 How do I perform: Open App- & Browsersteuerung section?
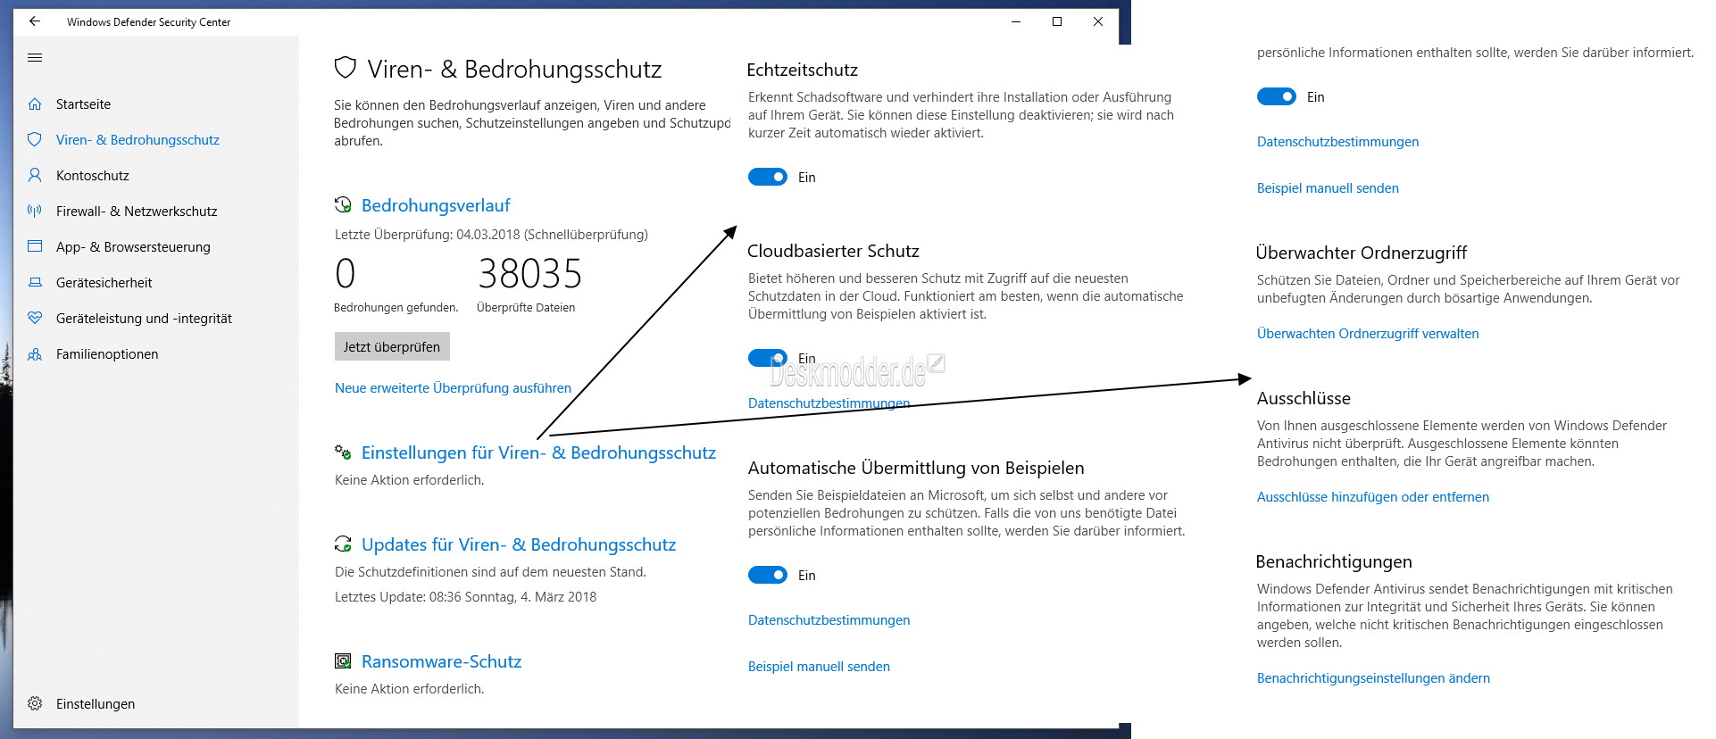pyautogui.click(x=134, y=247)
